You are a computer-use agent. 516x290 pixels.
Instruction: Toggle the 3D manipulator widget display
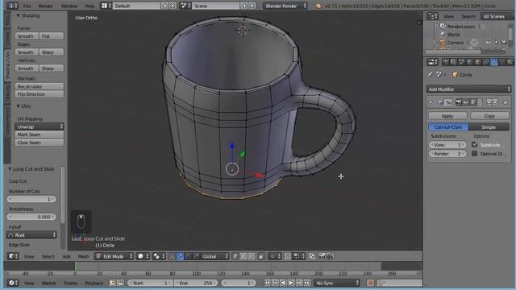click(172, 256)
